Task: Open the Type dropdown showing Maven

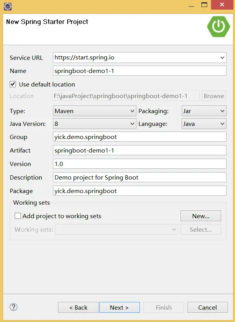Action: pos(95,111)
